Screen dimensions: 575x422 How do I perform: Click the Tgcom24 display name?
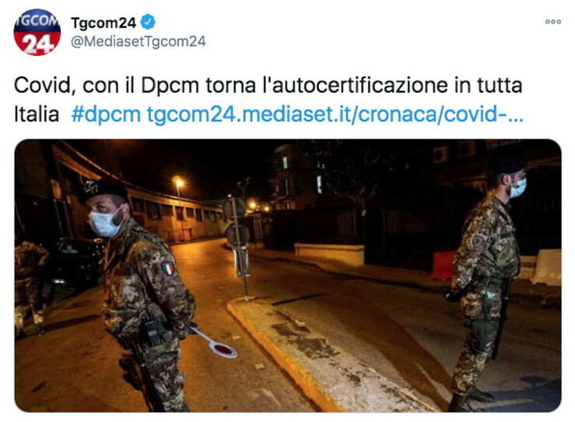[103, 23]
